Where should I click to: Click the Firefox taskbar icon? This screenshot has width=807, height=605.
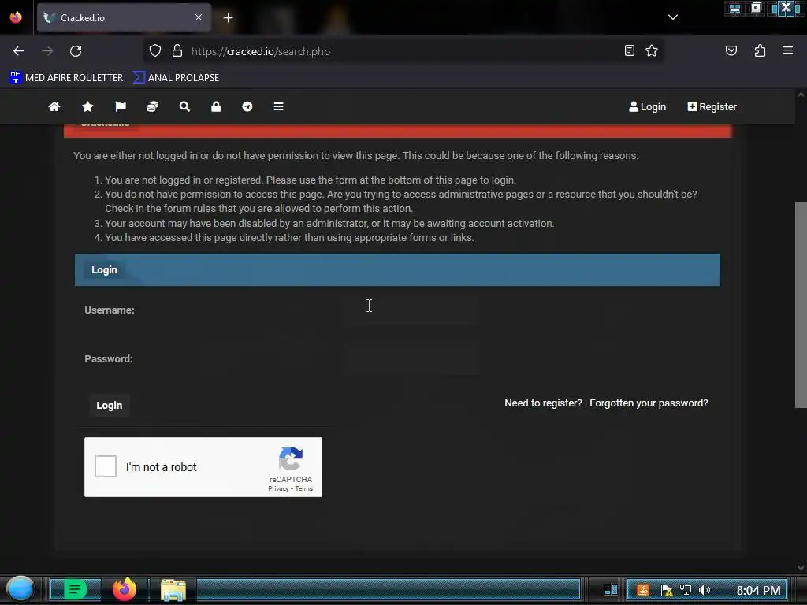[125, 589]
